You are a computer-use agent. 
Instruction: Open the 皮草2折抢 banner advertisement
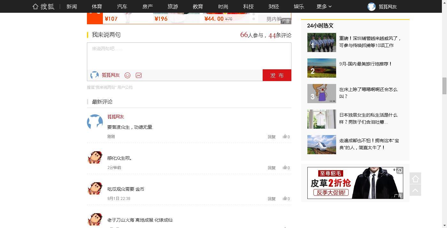click(x=355, y=183)
